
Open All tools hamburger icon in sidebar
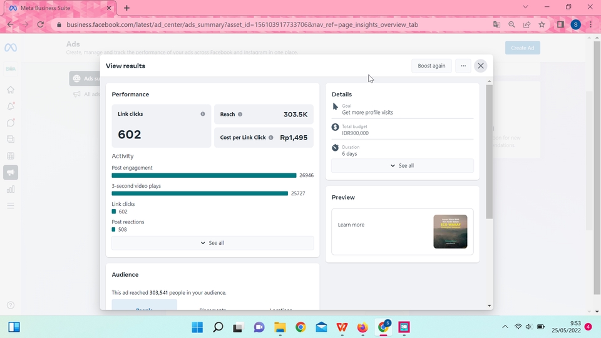11,206
